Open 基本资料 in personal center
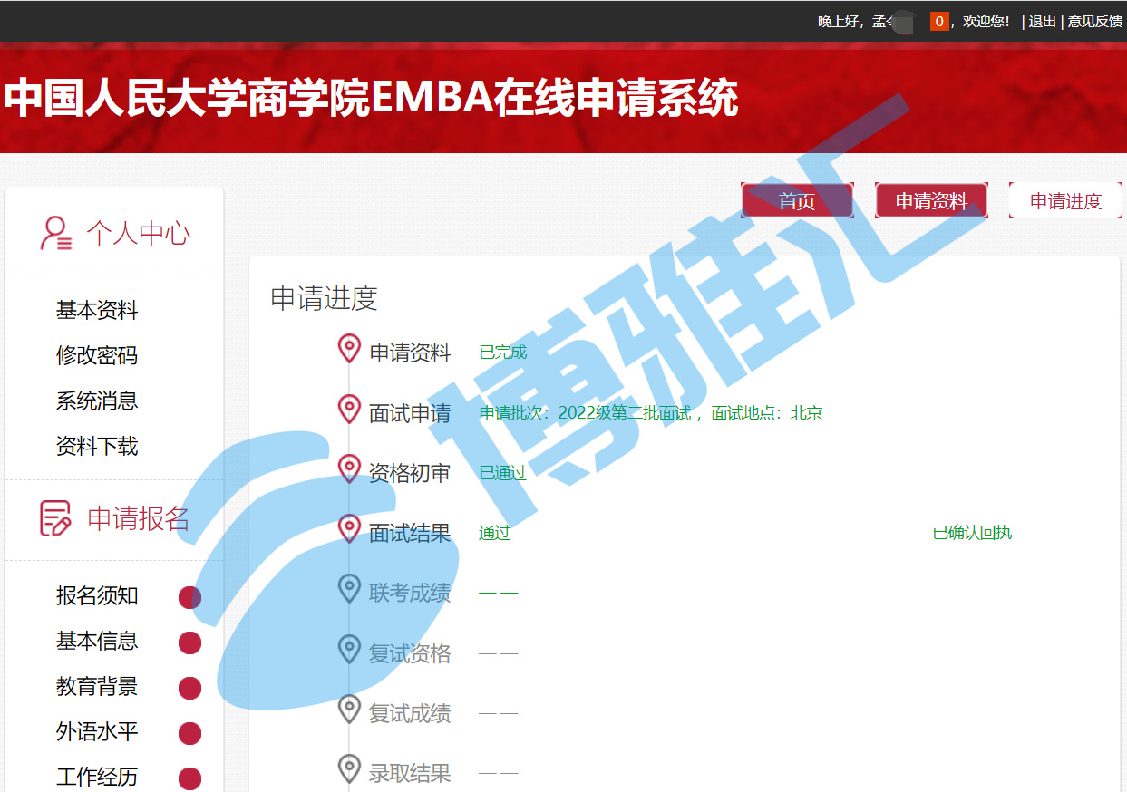 click(x=97, y=310)
